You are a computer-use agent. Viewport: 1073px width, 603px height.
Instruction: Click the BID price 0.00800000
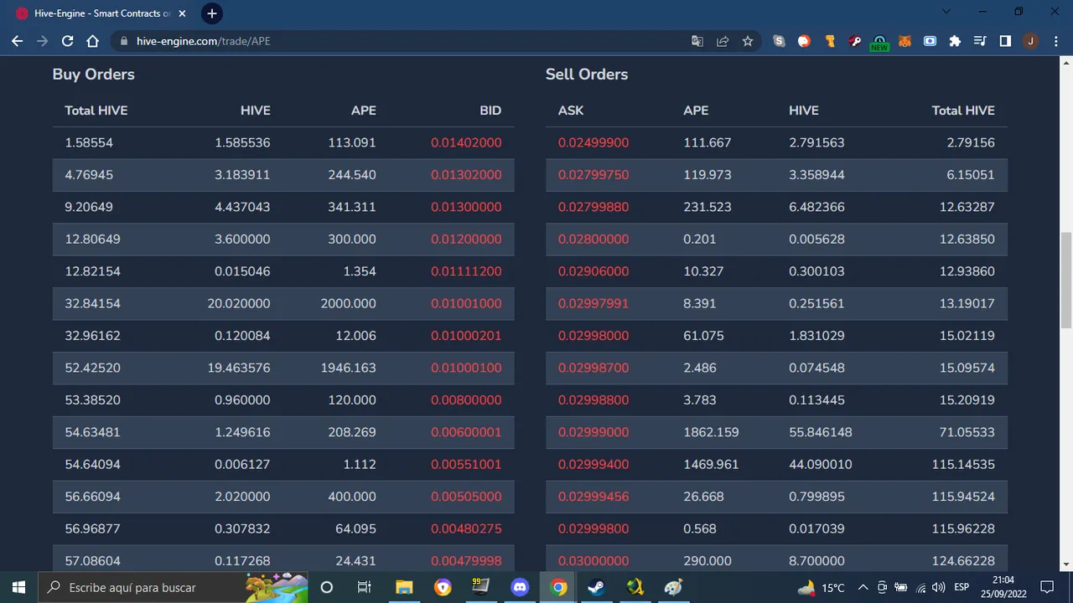pos(466,399)
